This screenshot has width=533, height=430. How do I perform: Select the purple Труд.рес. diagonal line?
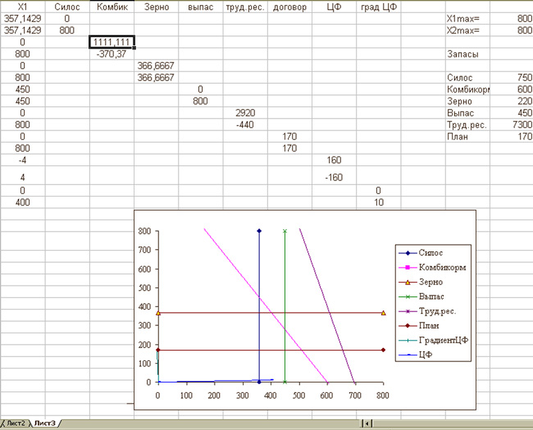click(x=327, y=306)
